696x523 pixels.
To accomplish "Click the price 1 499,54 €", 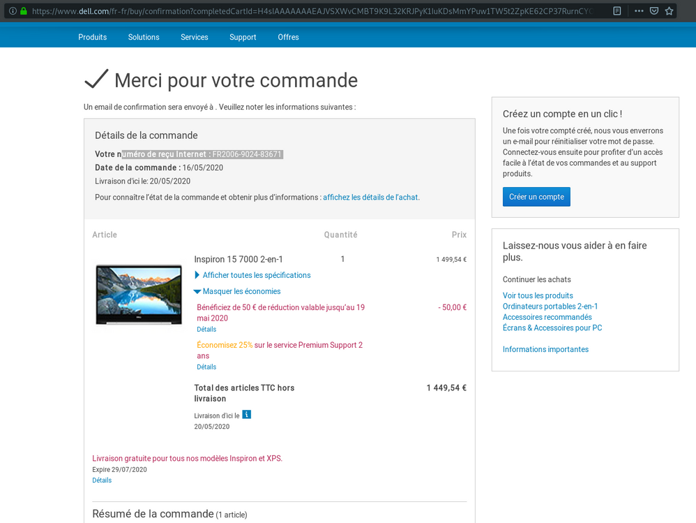I will tap(451, 260).
